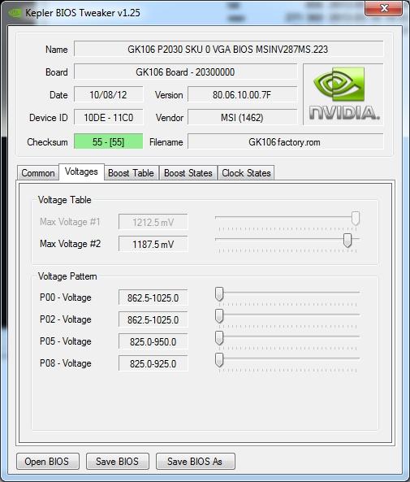Click the green Checksum field 55 - [55]

pos(109,141)
